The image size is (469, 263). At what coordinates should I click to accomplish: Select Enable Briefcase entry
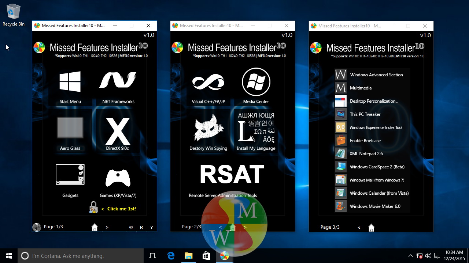click(358, 140)
